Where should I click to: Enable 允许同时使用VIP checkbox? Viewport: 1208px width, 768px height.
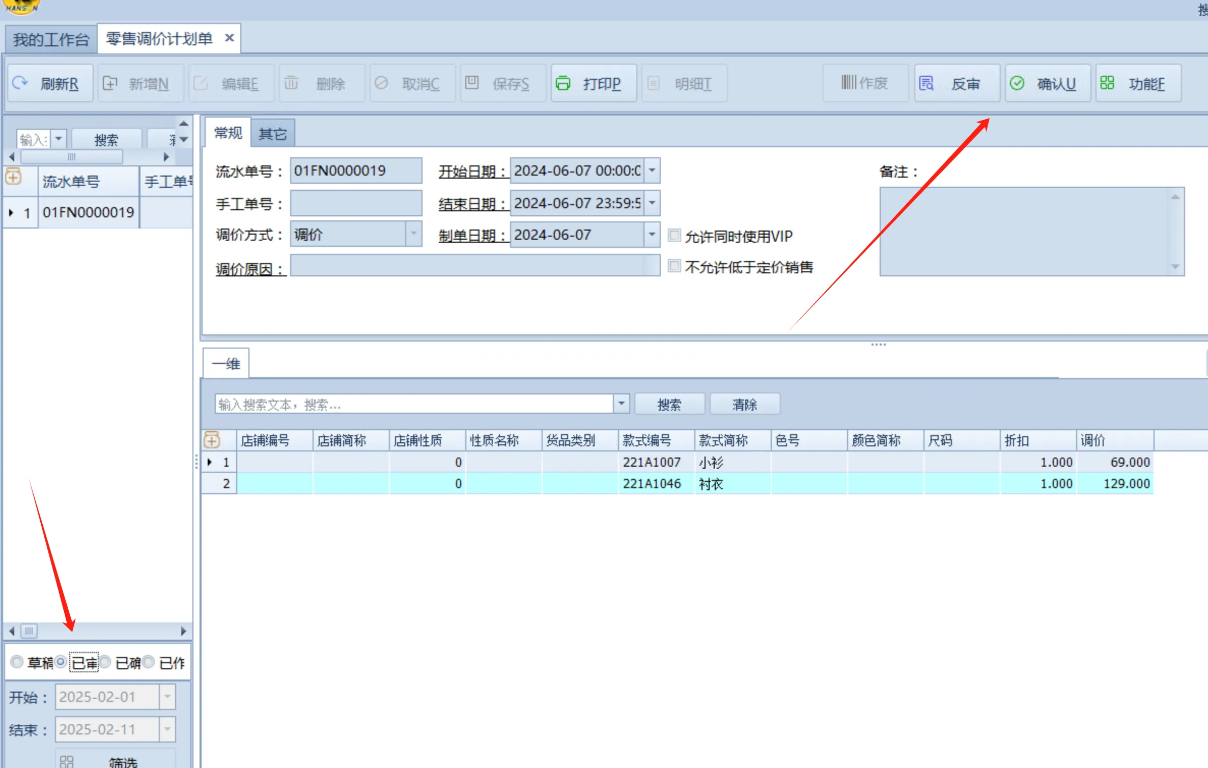(675, 235)
